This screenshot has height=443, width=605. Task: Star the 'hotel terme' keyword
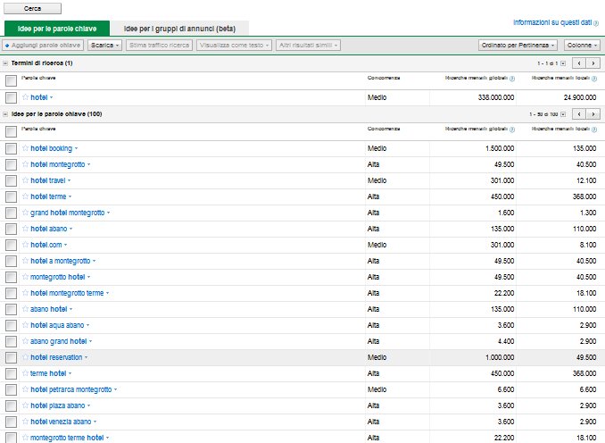click(x=26, y=196)
